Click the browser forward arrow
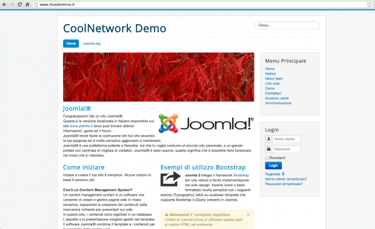 tap(12, 4)
